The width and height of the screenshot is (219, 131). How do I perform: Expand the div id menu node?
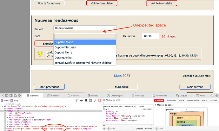click(7, 117)
